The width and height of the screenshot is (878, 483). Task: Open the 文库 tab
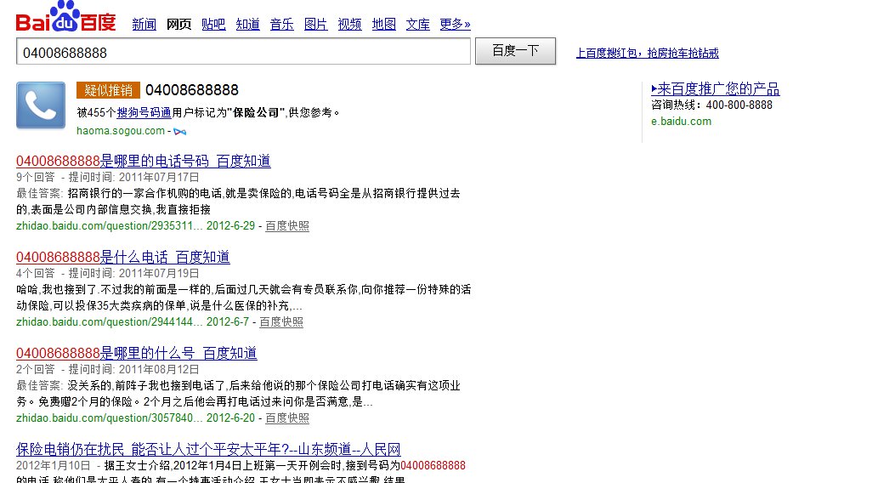[x=417, y=24]
